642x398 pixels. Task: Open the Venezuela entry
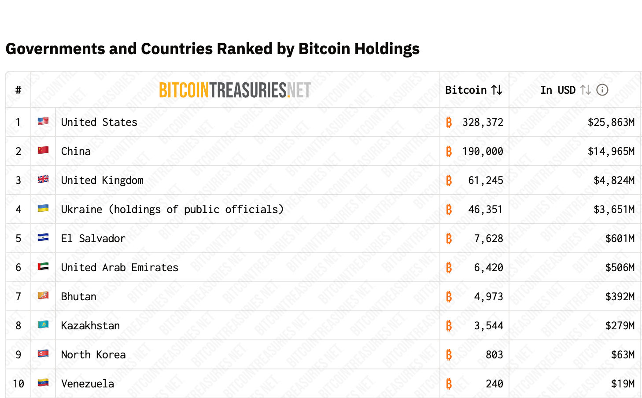coord(87,384)
